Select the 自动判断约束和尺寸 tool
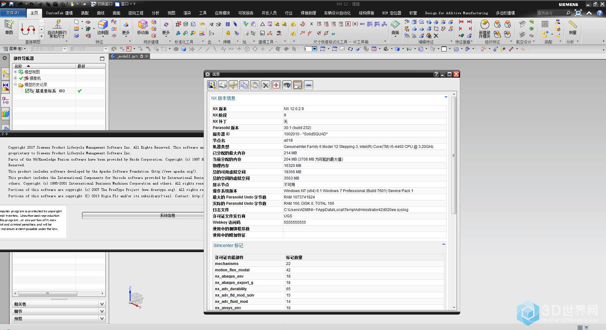This screenshot has width=606, height=330. click(x=57, y=29)
